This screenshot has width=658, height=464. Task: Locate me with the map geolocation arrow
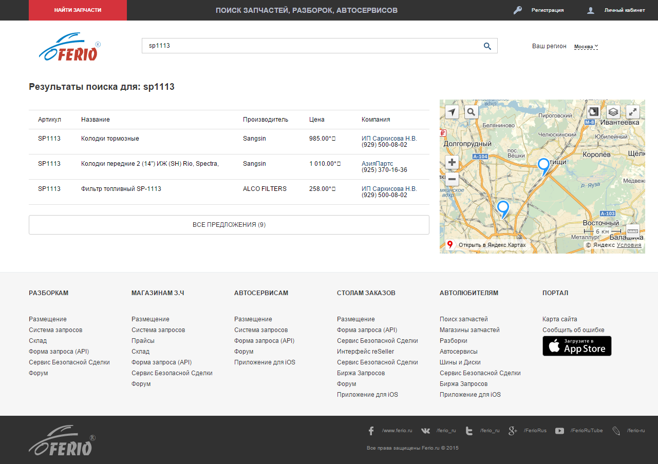pos(452,112)
